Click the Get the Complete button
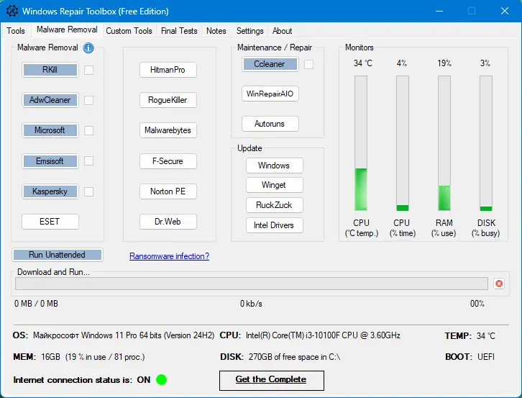The height and width of the screenshot is (398, 522). pyautogui.click(x=271, y=380)
